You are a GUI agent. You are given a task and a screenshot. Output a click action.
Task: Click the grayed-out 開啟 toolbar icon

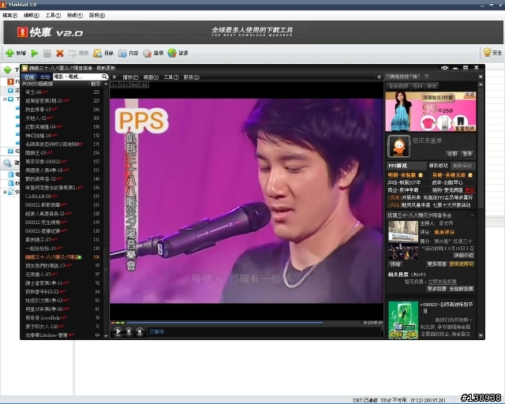[x=73, y=53]
